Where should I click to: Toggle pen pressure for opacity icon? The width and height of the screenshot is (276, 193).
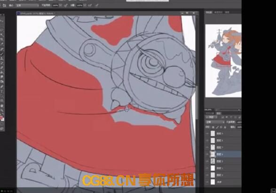point(65,6)
